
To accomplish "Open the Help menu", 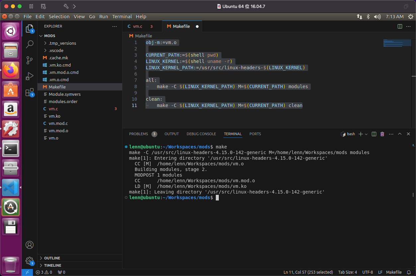I will (141, 17).
